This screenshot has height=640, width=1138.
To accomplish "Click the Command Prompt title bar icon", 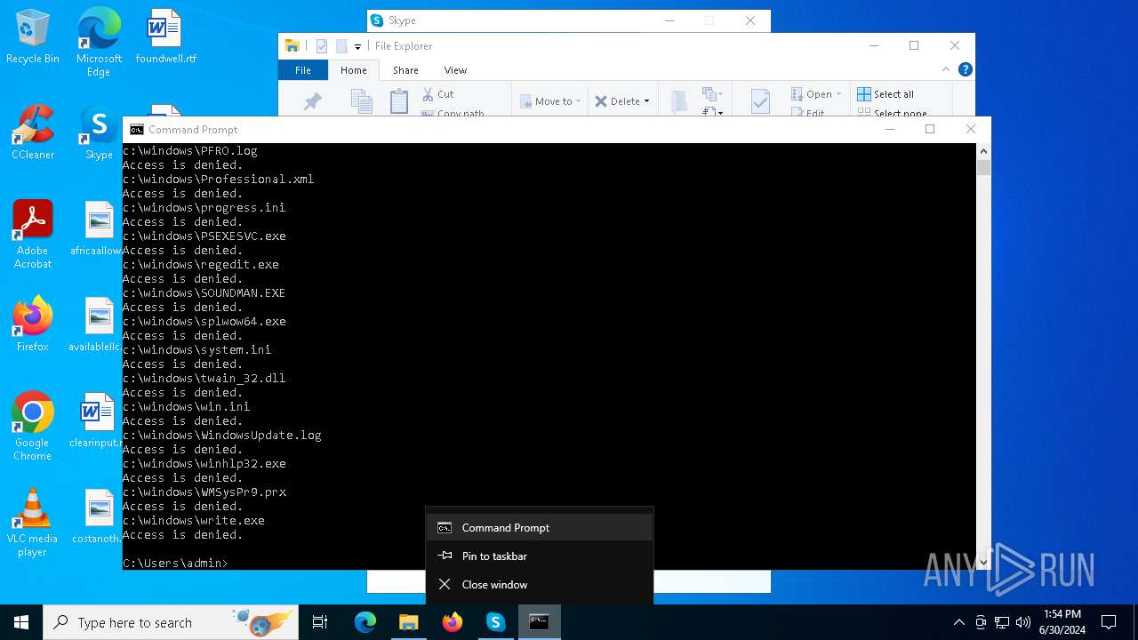I will (x=136, y=130).
